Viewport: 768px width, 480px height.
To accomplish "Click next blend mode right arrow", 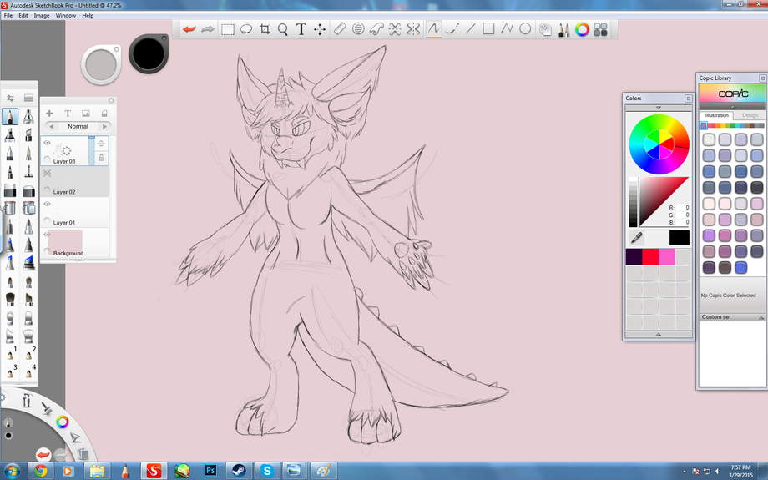I will click(x=104, y=126).
